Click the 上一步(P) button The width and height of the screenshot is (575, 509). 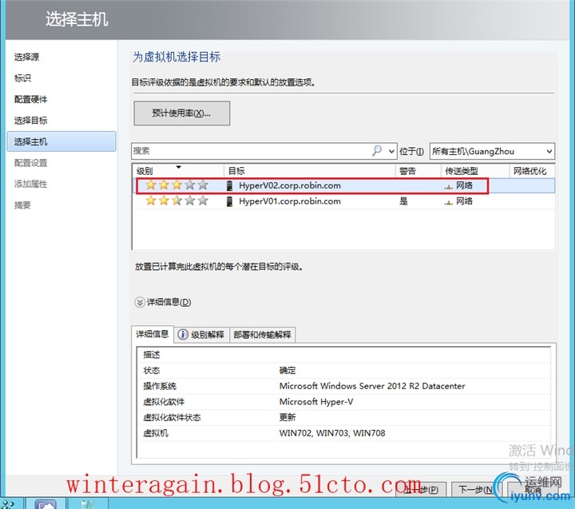(x=421, y=490)
